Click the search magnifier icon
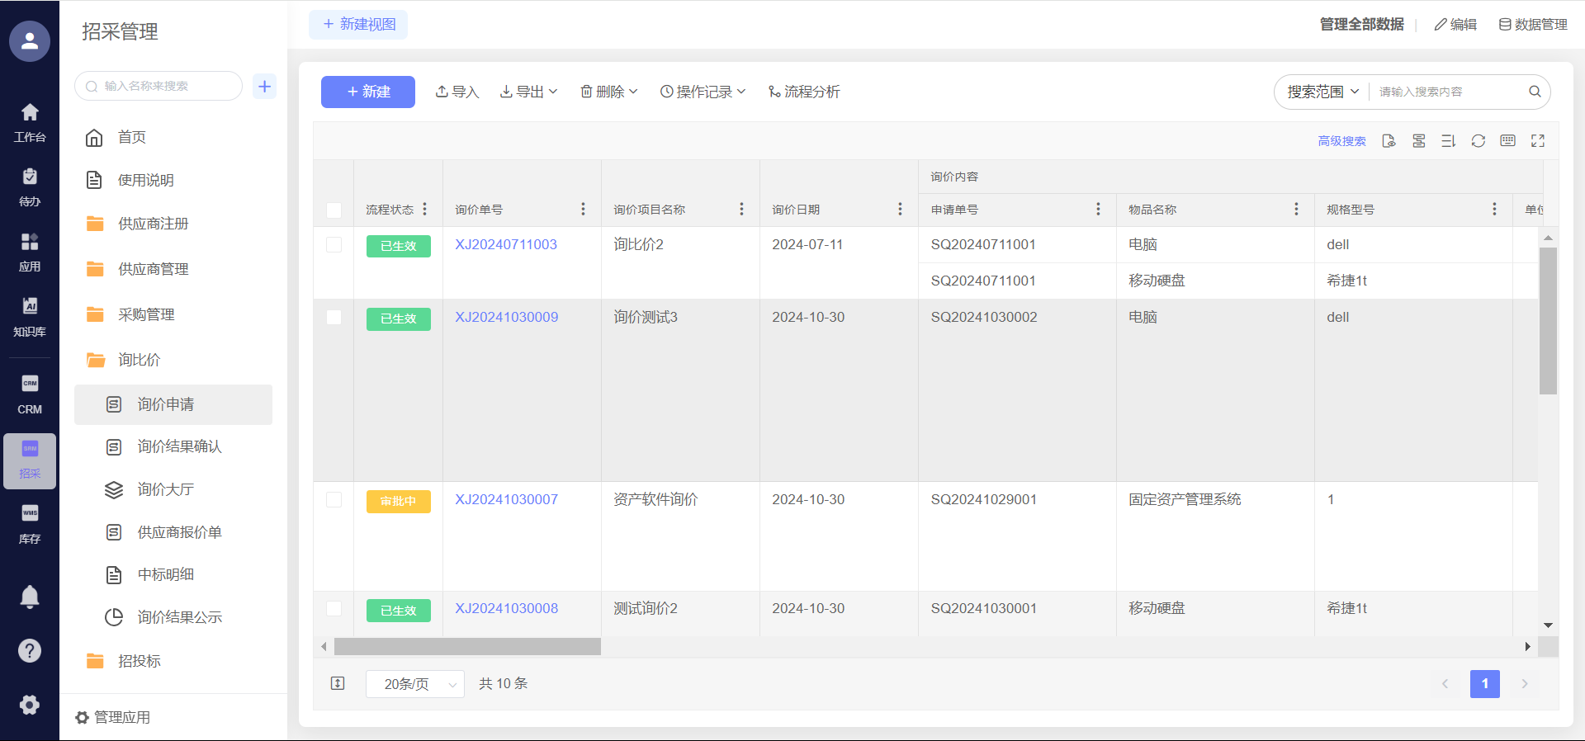The height and width of the screenshot is (741, 1585). click(x=1535, y=92)
